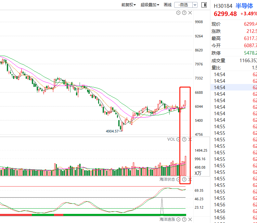
Task: Click the latest red candlestick on the chart
Action: coord(186,103)
